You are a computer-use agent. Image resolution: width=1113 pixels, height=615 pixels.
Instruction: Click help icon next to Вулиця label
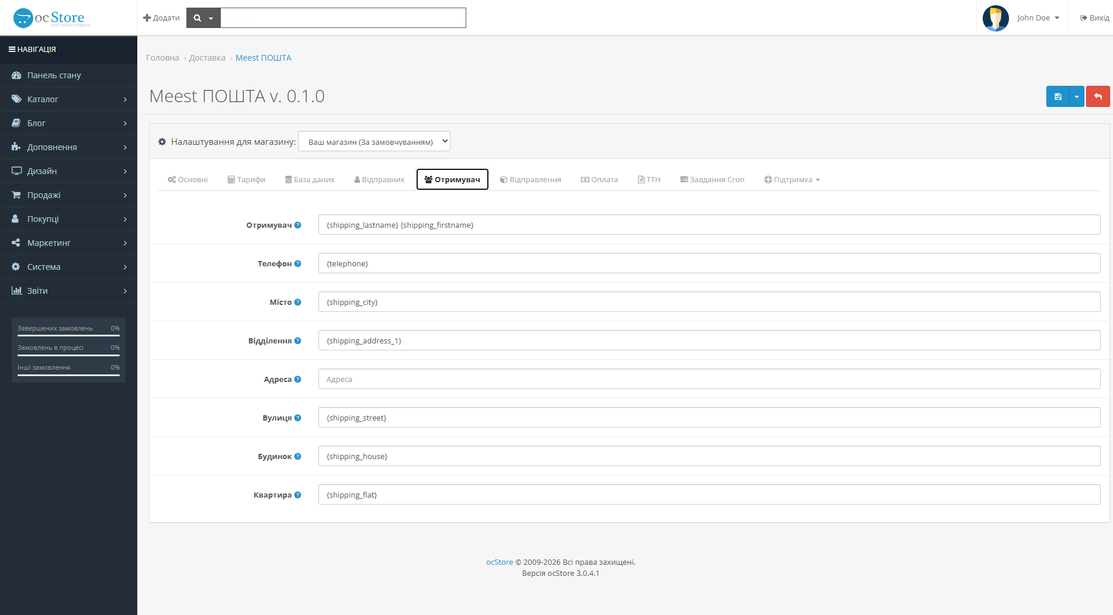(298, 418)
